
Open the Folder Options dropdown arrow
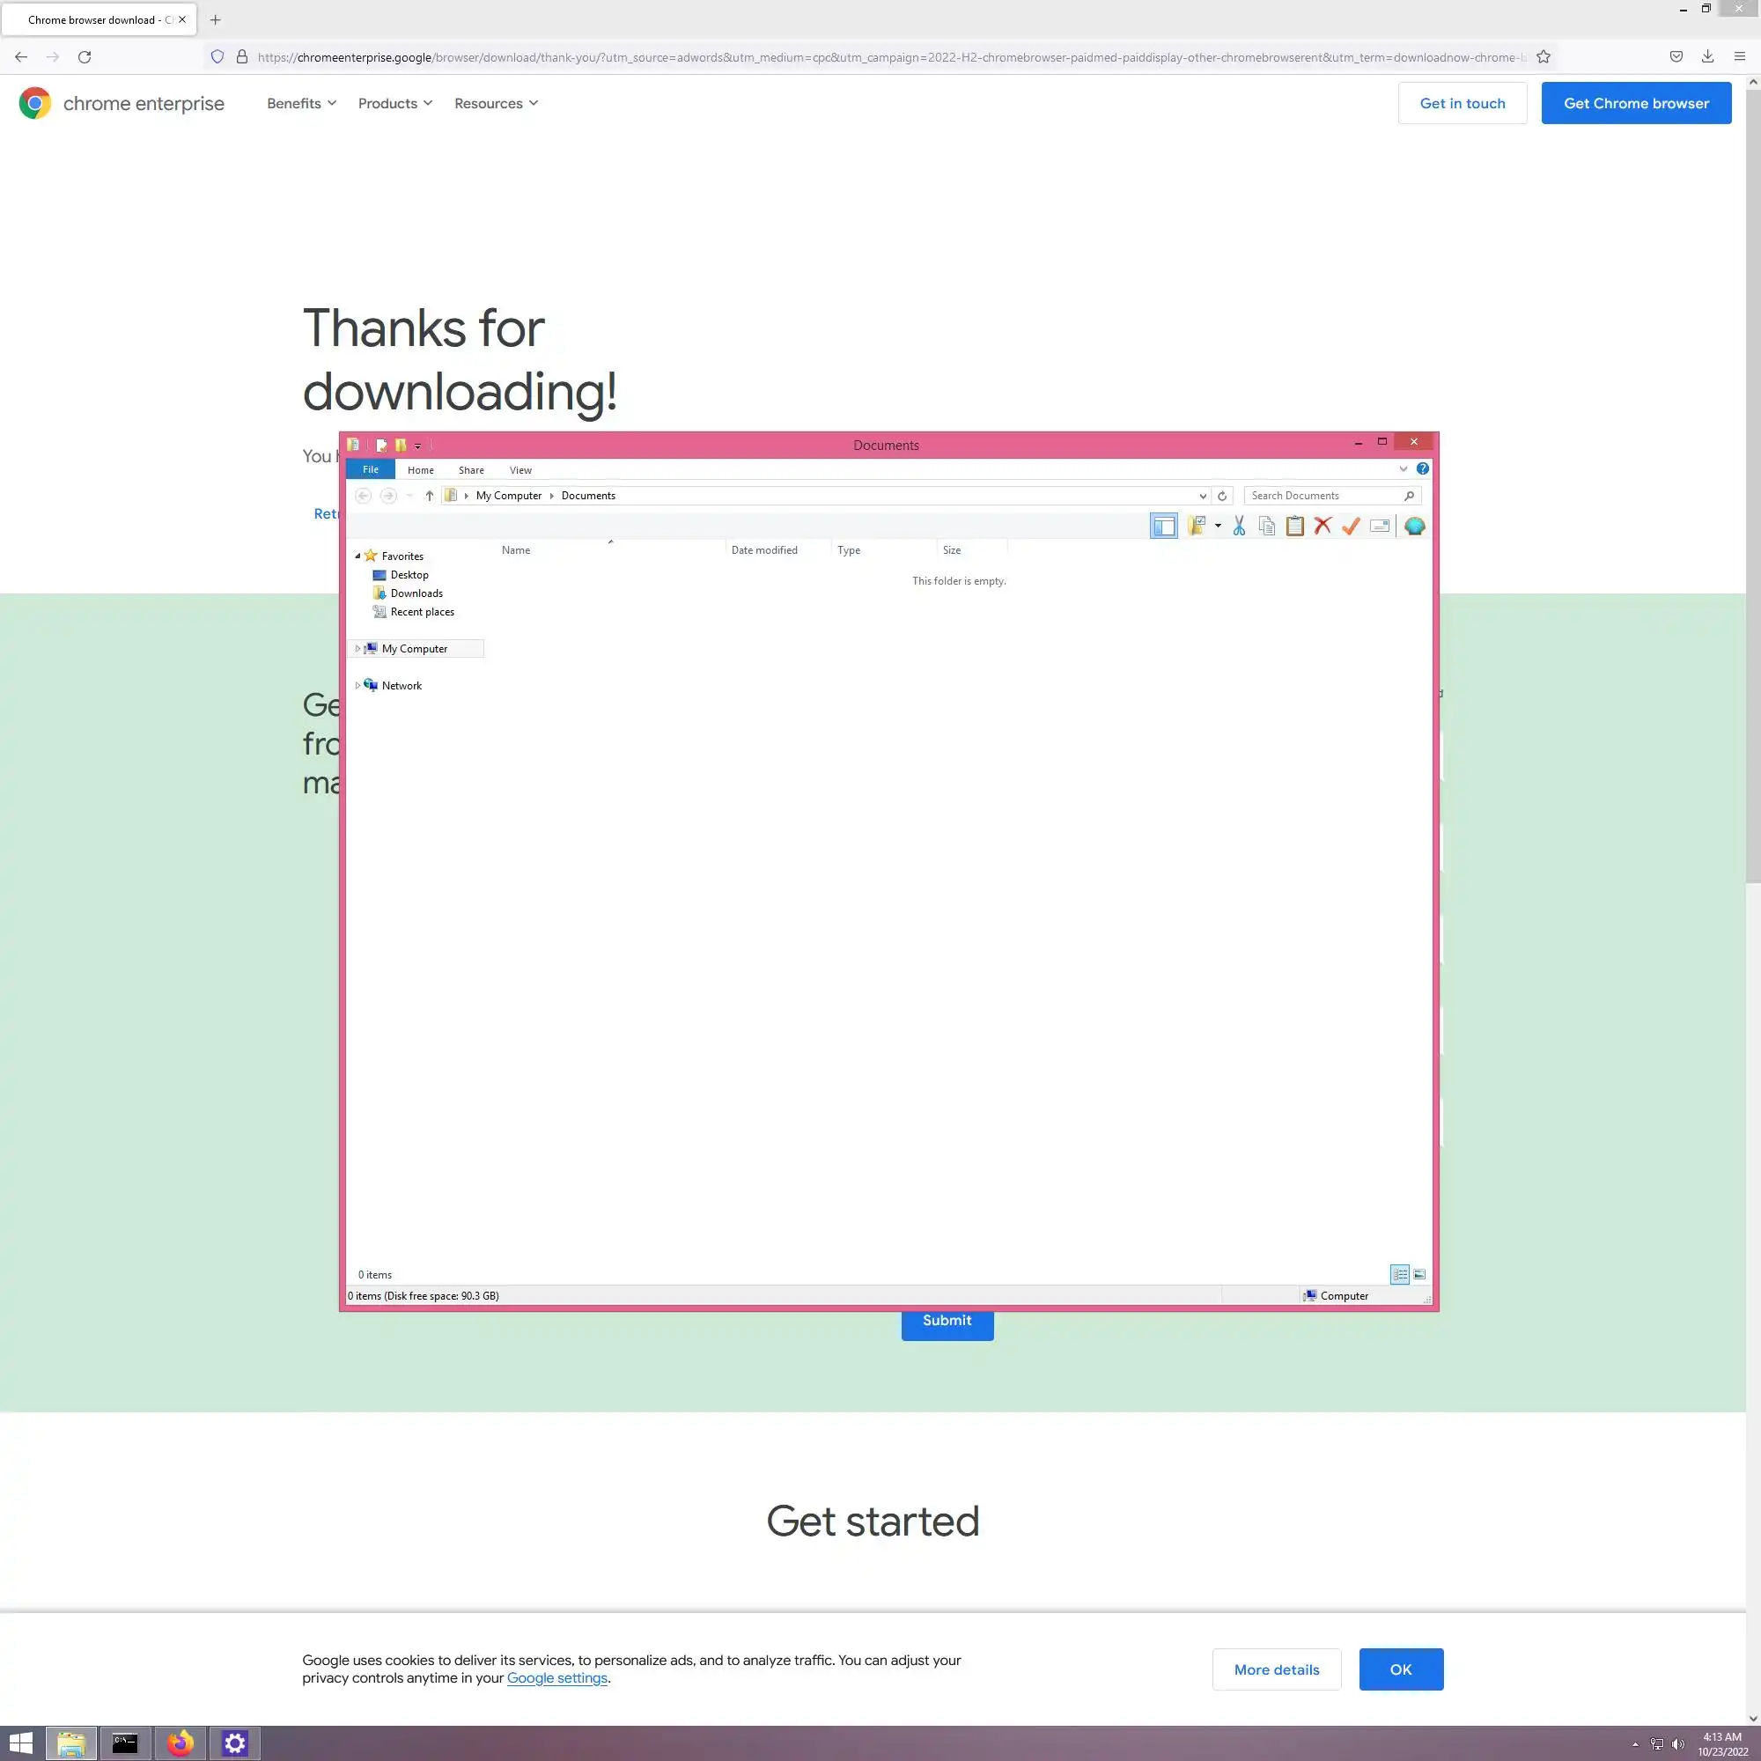click(1218, 526)
